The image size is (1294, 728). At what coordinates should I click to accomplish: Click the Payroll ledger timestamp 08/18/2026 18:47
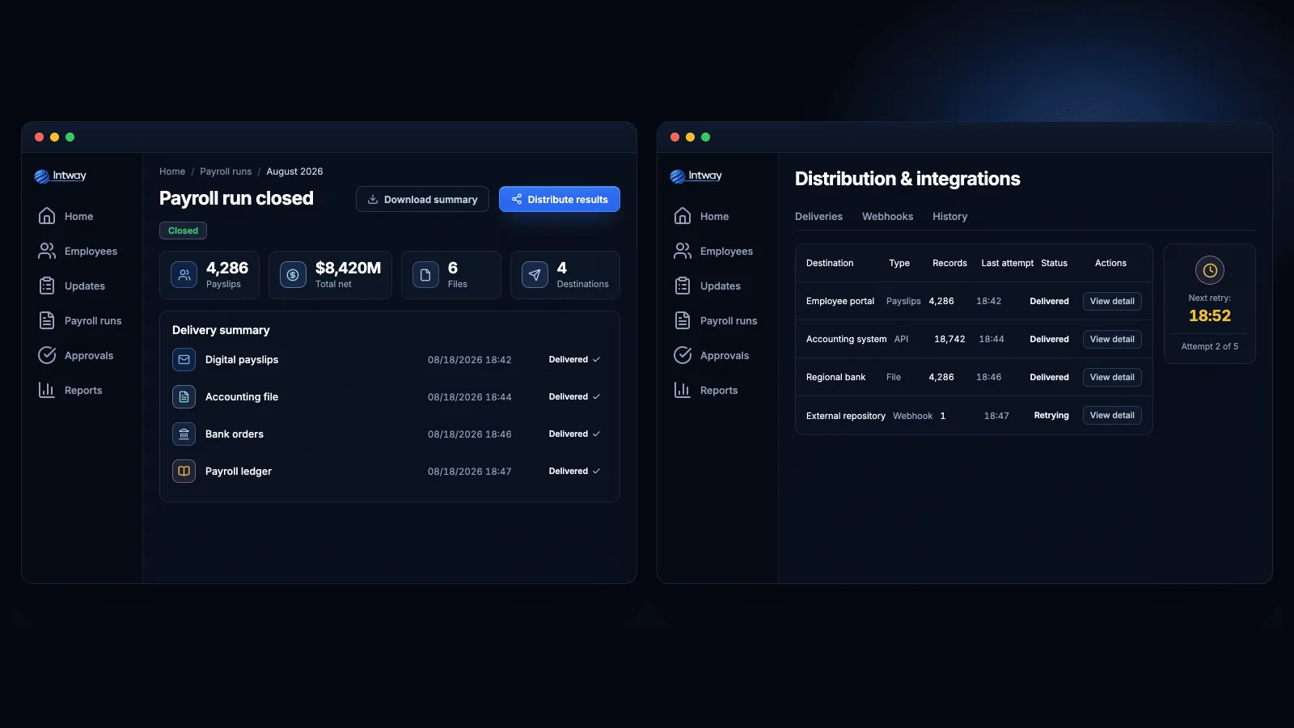[469, 471]
